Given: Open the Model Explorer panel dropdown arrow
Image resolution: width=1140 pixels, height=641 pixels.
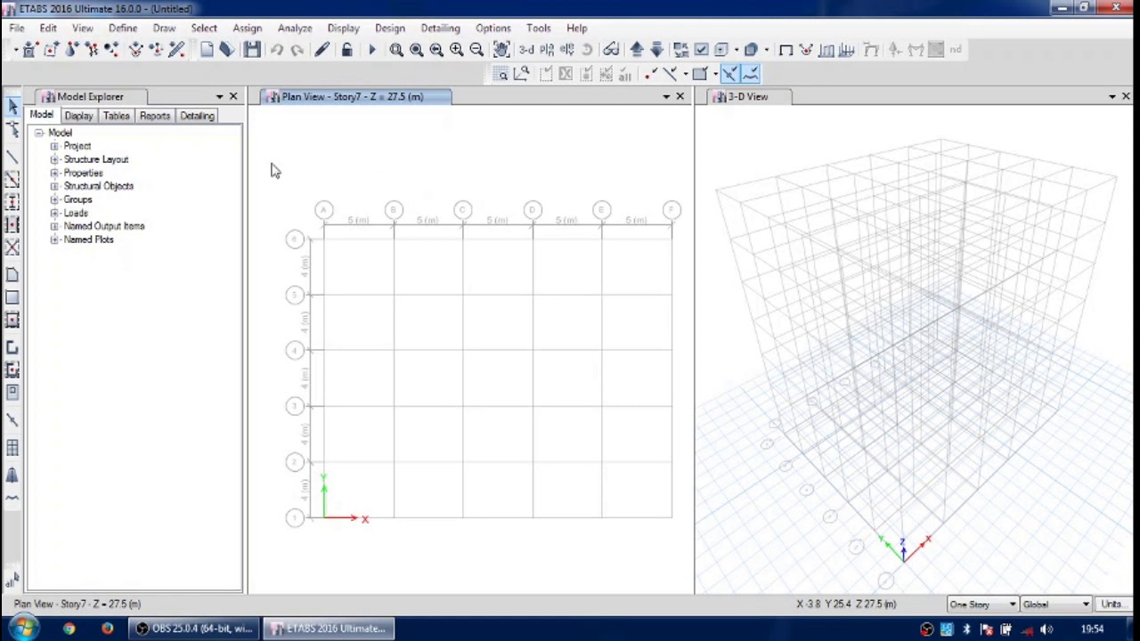Looking at the screenshot, I should click(x=219, y=96).
